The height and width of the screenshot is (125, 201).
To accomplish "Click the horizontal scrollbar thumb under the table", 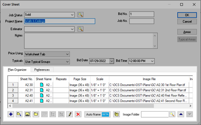I will tap(83, 106).
